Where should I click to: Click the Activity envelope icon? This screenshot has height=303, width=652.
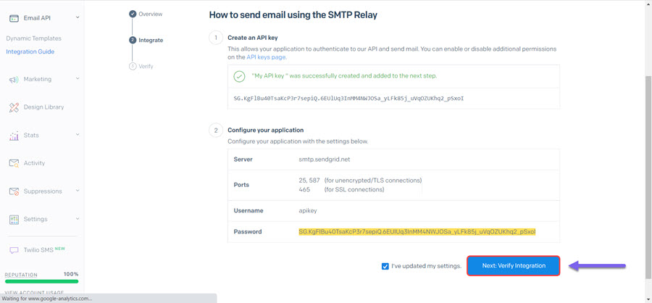(14, 164)
